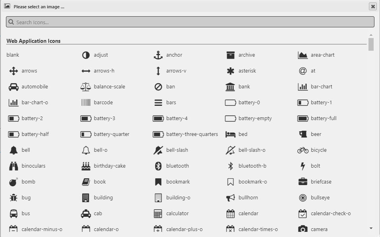Select the area-chart icon
380x237 pixels.
[302, 55]
